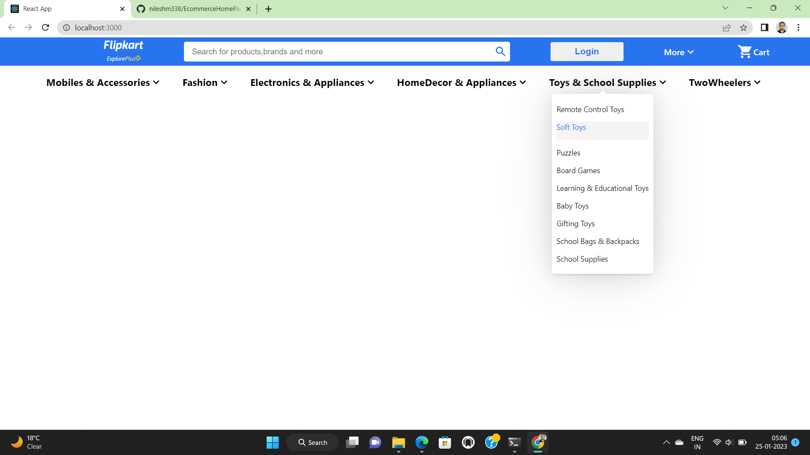The height and width of the screenshot is (455, 810).
Task: Open the More dropdown
Action: click(678, 52)
